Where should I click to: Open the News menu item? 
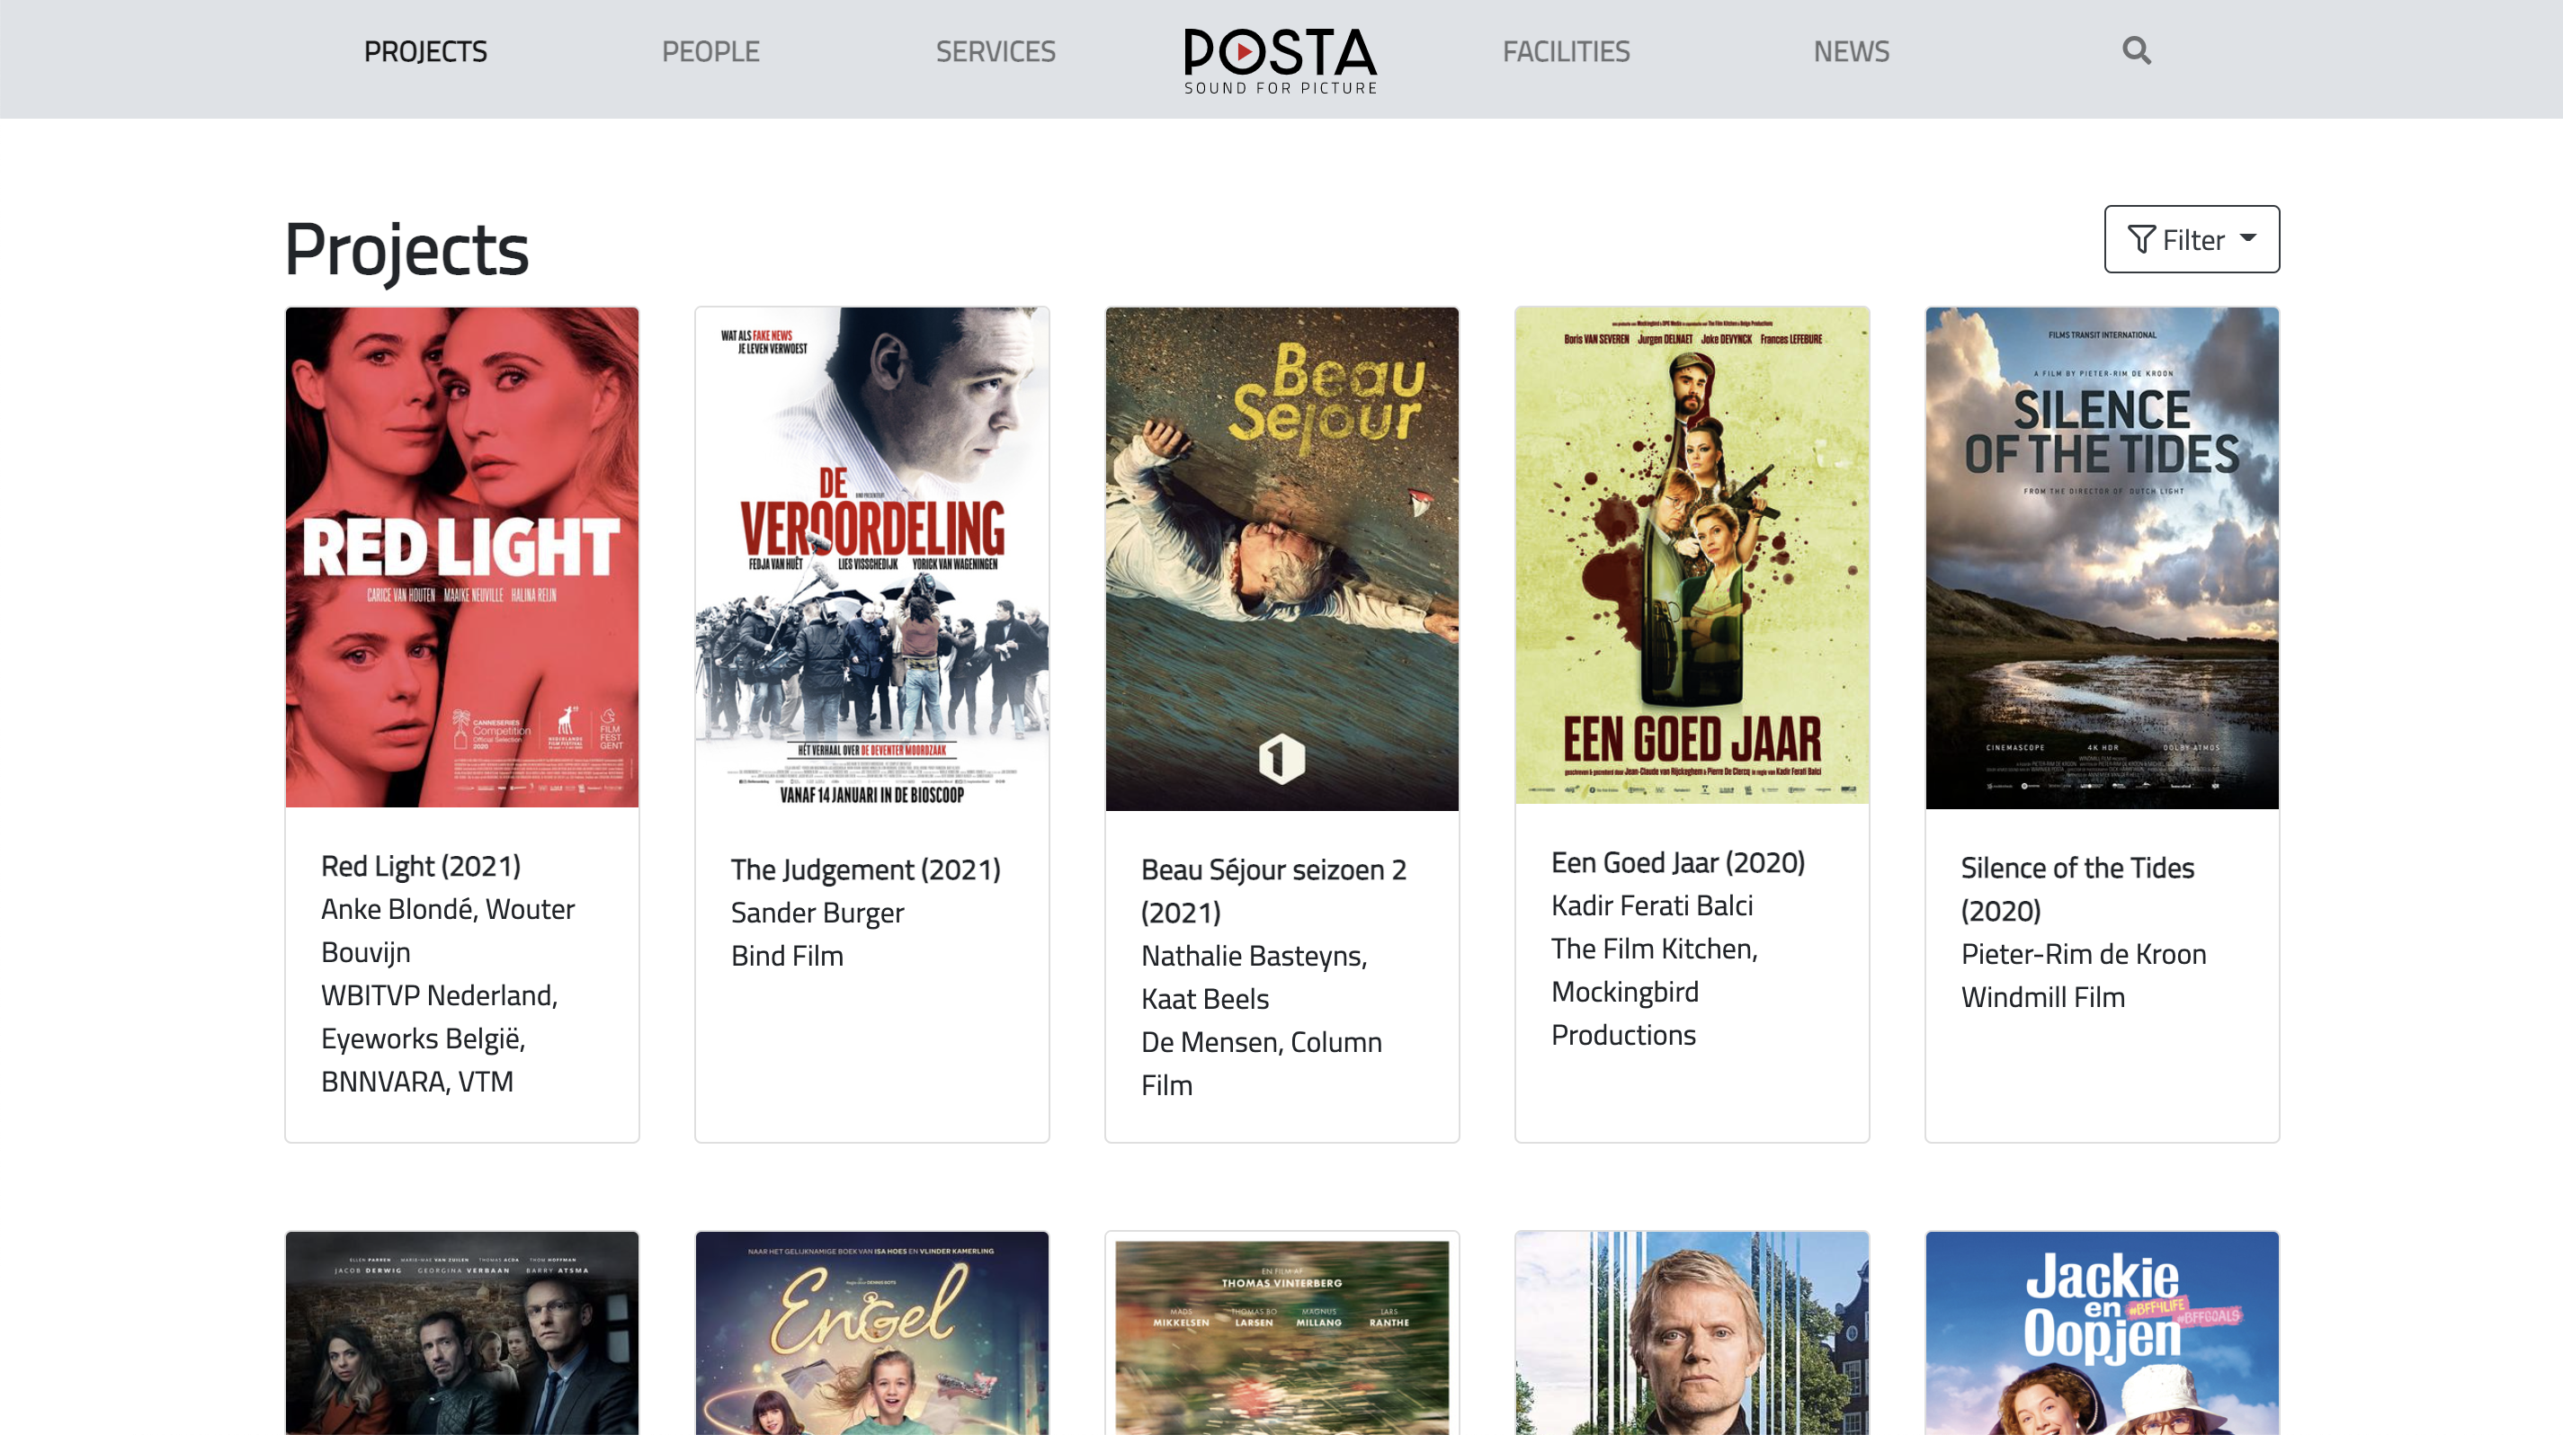click(x=1851, y=50)
